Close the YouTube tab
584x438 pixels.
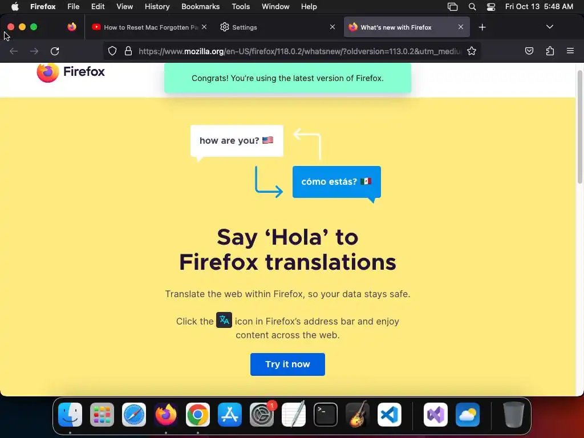point(204,27)
